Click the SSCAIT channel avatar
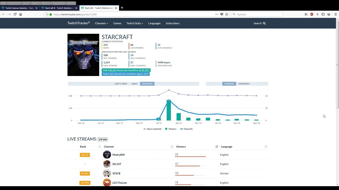This screenshot has width=339, height=190. (x=107, y=164)
